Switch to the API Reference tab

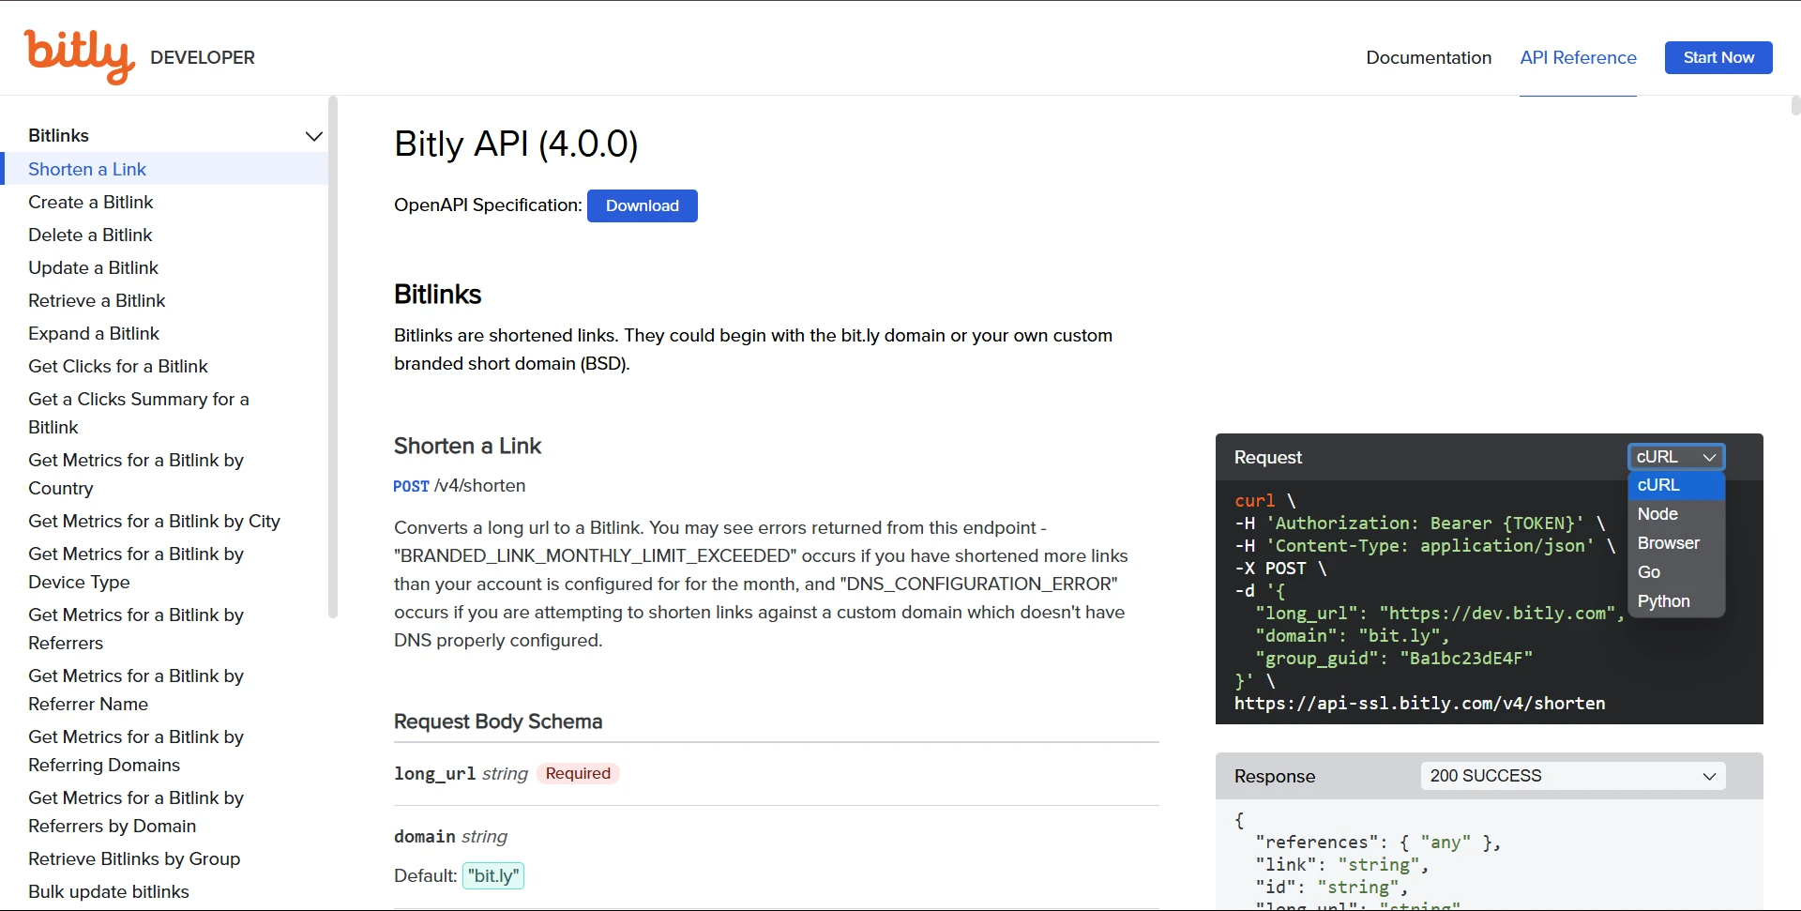click(x=1579, y=57)
